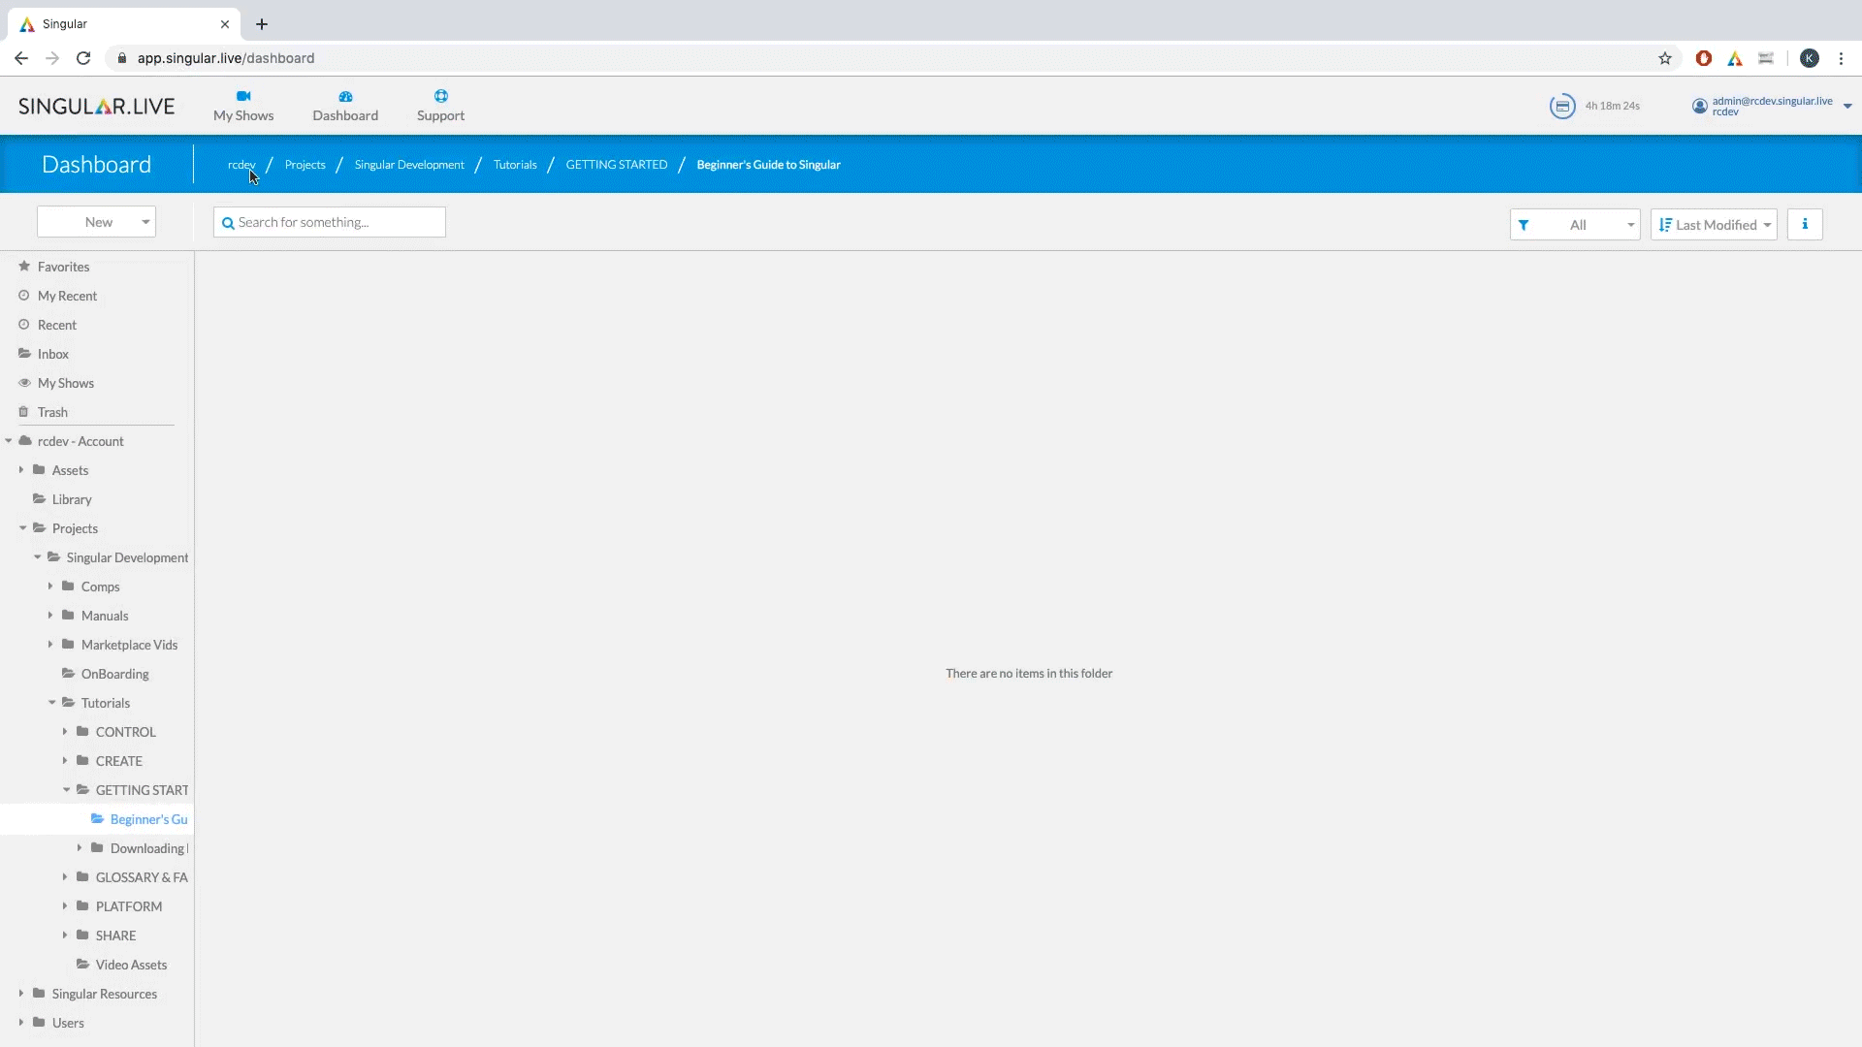Go to GETTING STARTED breadcrumb

tap(617, 165)
